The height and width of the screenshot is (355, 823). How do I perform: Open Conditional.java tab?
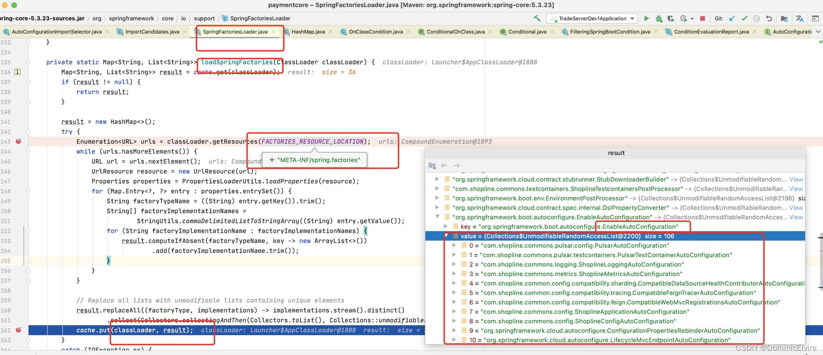click(527, 32)
